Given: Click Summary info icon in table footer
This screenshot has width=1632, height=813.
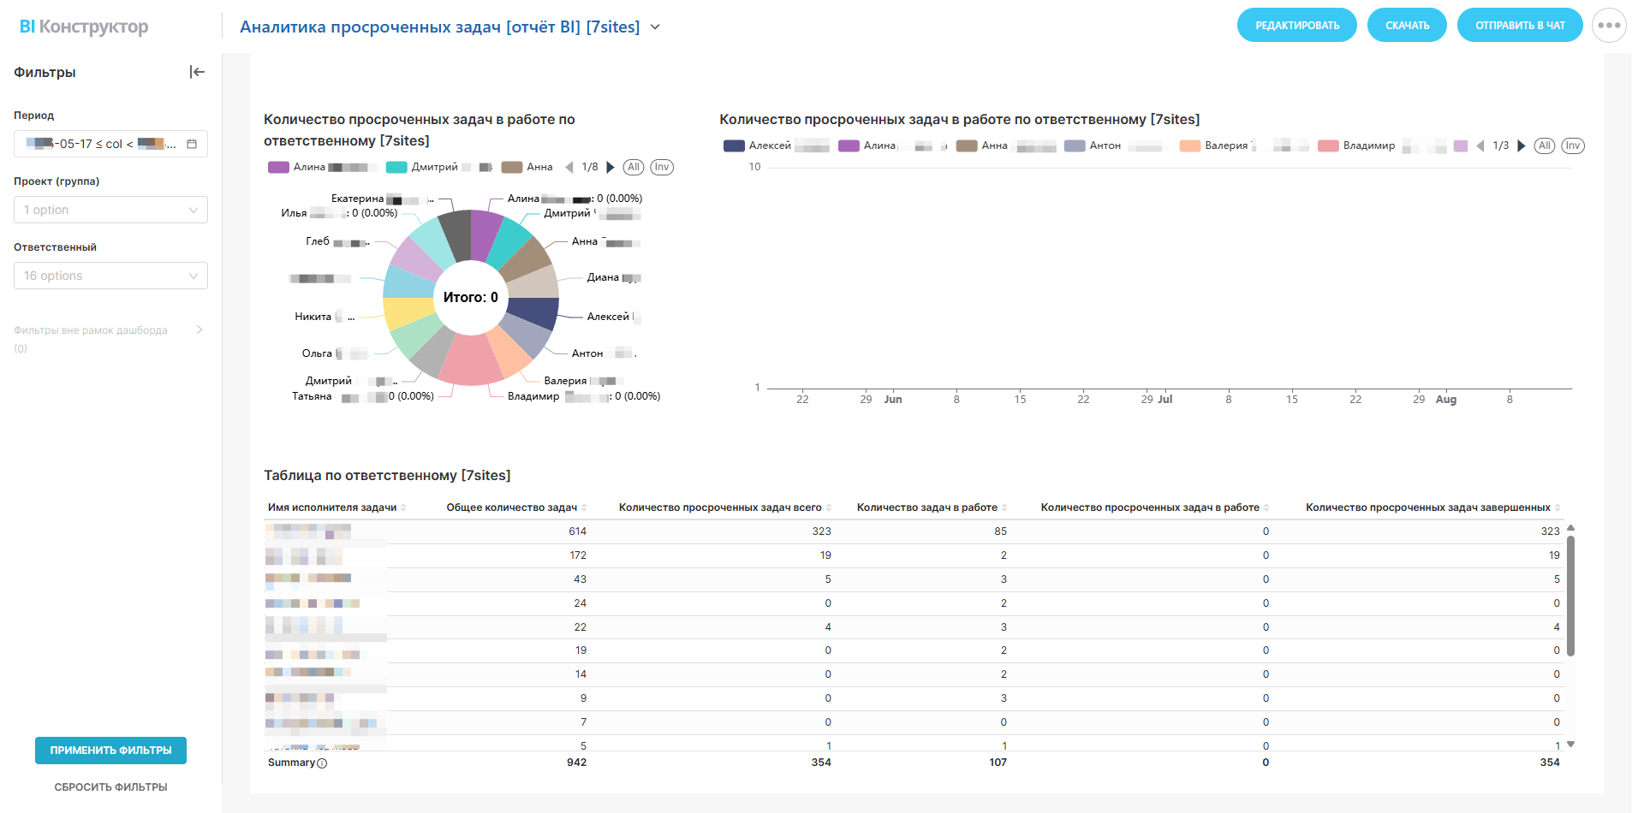Looking at the screenshot, I should [322, 763].
